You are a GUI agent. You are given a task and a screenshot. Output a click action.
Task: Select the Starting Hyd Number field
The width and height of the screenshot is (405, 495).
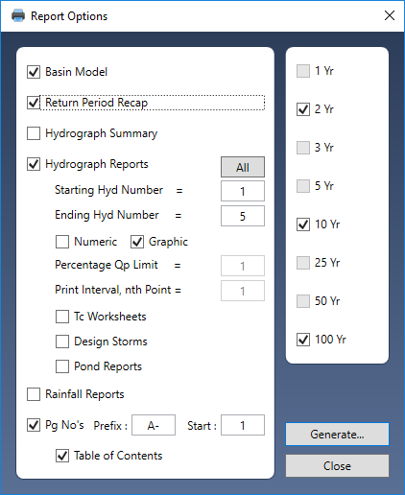[243, 191]
